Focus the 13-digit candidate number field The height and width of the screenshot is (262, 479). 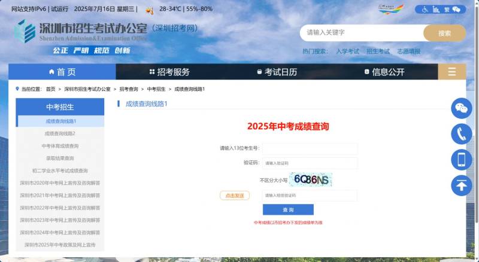pyautogui.click(x=310, y=148)
